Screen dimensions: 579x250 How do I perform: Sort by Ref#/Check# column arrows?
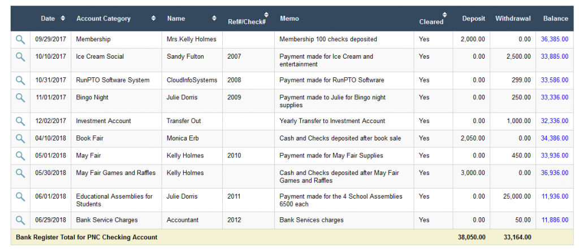pos(267,15)
